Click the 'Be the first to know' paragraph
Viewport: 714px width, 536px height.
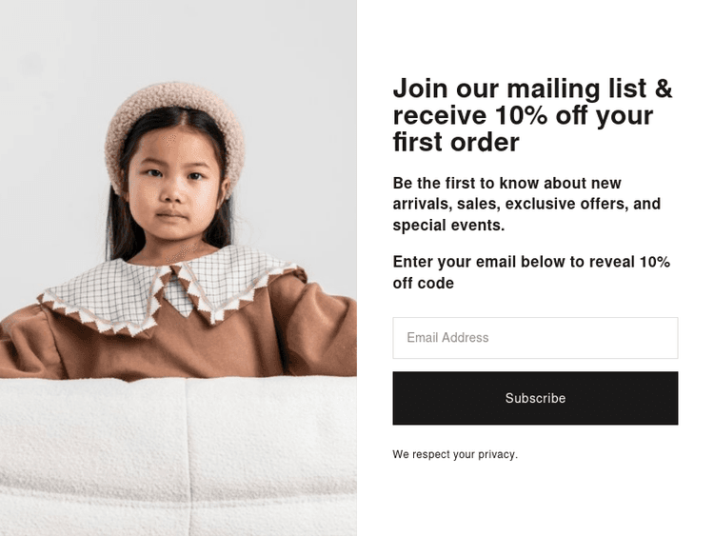click(x=526, y=204)
